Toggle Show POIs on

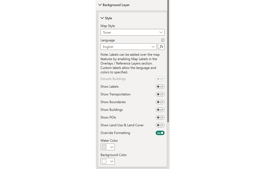tap(160, 117)
